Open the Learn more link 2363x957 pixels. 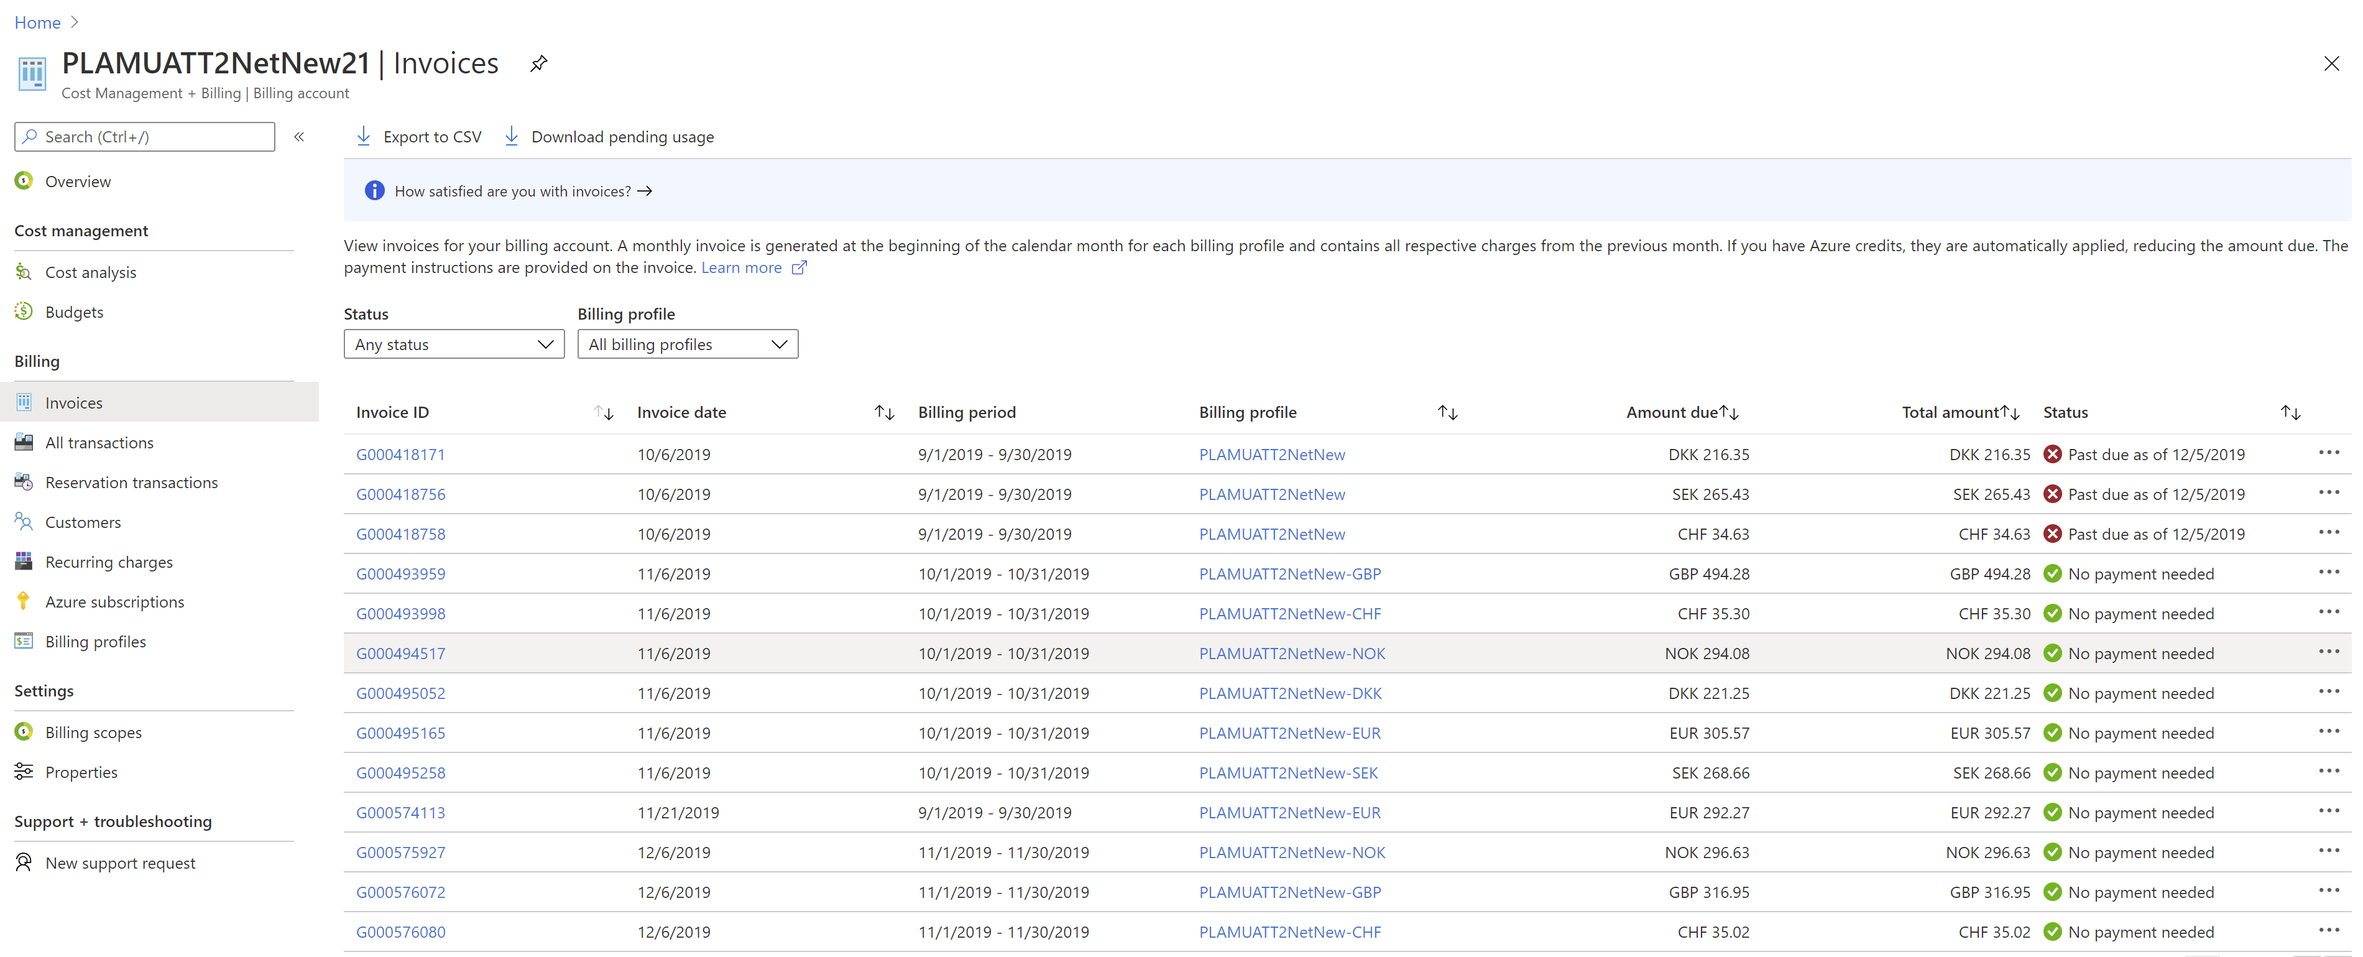(741, 268)
